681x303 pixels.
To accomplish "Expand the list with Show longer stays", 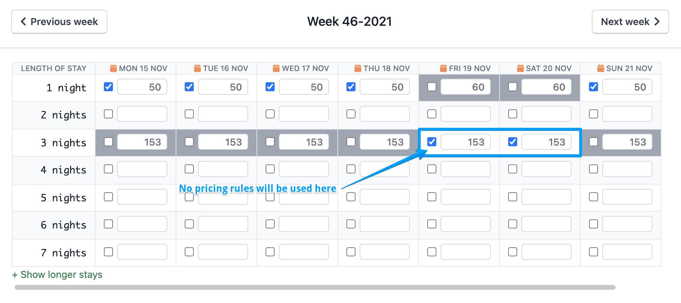I will click(57, 275).
